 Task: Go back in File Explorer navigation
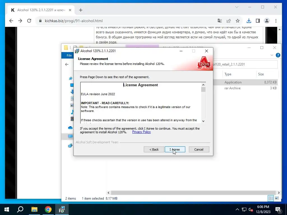coord(67,64)
